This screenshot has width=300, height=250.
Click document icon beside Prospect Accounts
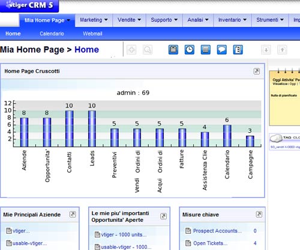(188, 231)
